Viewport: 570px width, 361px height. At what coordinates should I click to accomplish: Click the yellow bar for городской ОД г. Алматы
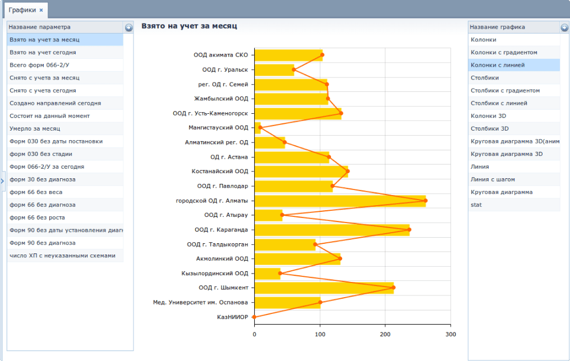pyautogui.click(x=340, y=201)
